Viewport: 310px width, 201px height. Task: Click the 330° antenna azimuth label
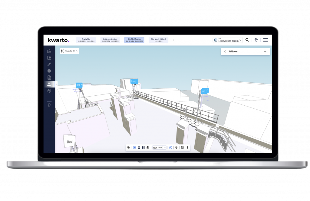(79, 85)
